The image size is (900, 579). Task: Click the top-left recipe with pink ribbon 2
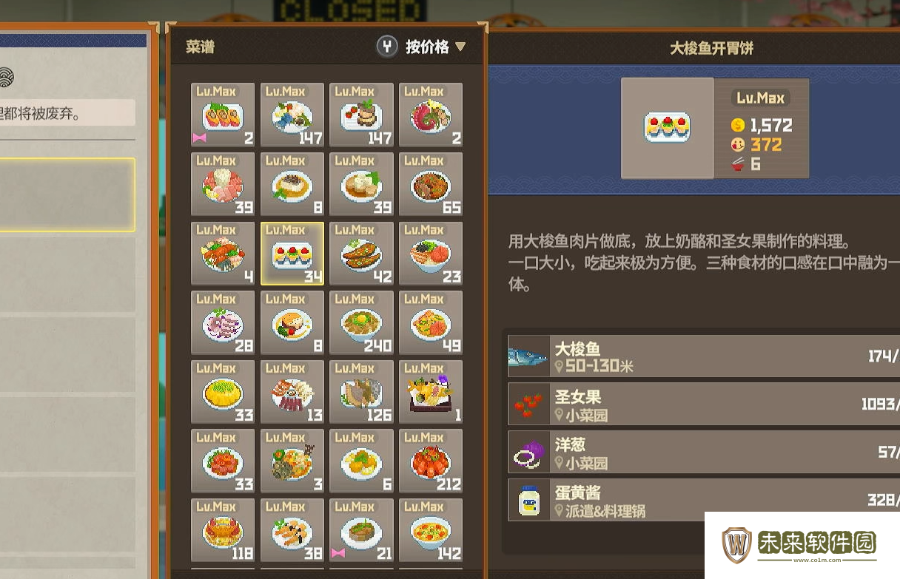pyautogui.click(x=223, y=115)
